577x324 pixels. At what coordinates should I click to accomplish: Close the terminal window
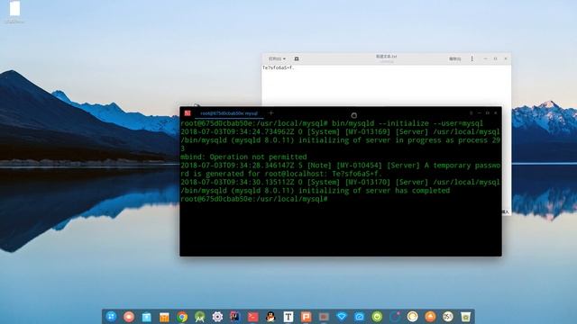496,113
